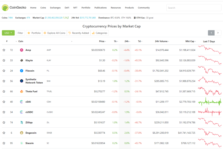Favorite Filecoin with its star icon

coord(4,71)
